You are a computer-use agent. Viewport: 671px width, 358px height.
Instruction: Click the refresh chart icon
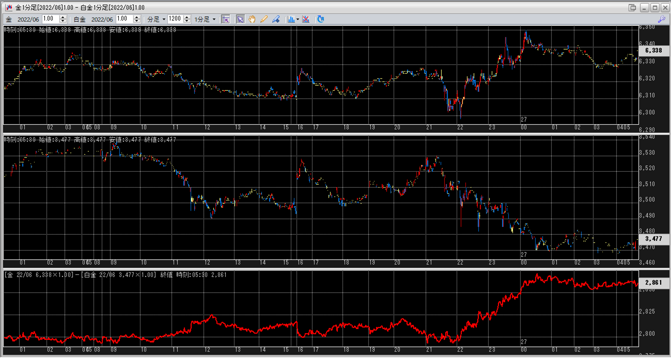[x=321, y=19]
